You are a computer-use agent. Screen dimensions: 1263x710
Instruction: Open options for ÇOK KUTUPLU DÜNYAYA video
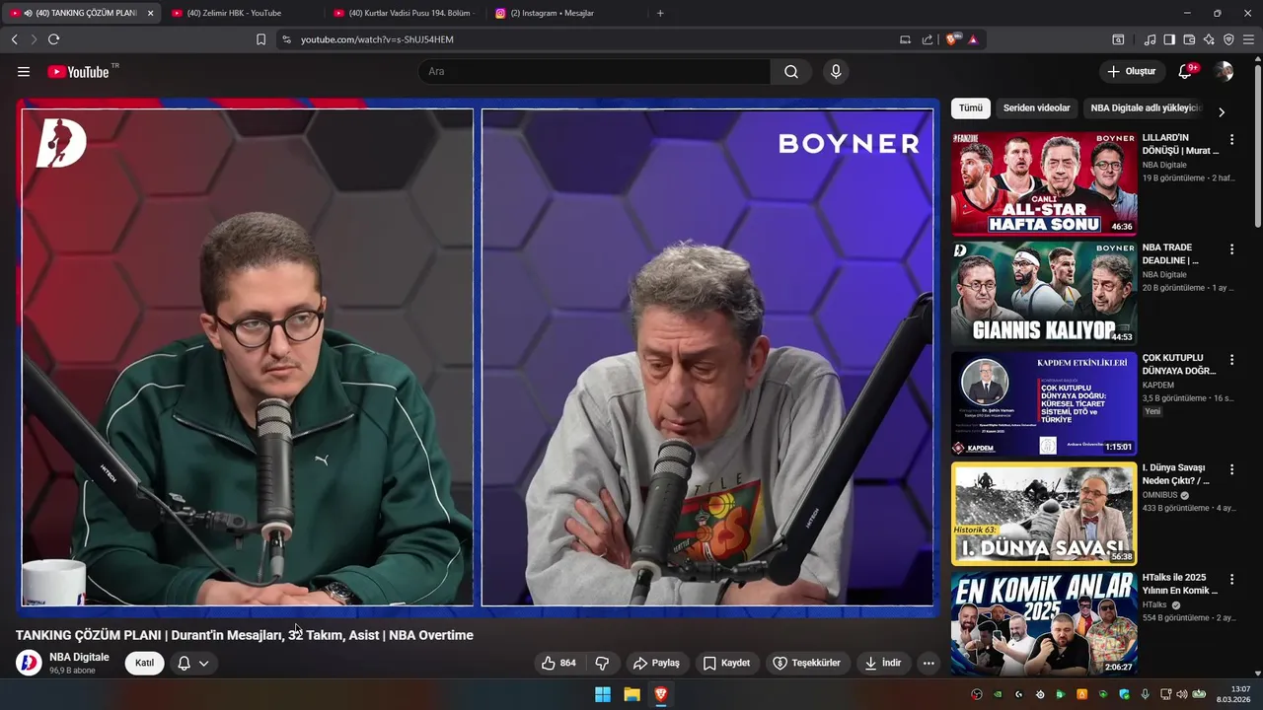1231,360
